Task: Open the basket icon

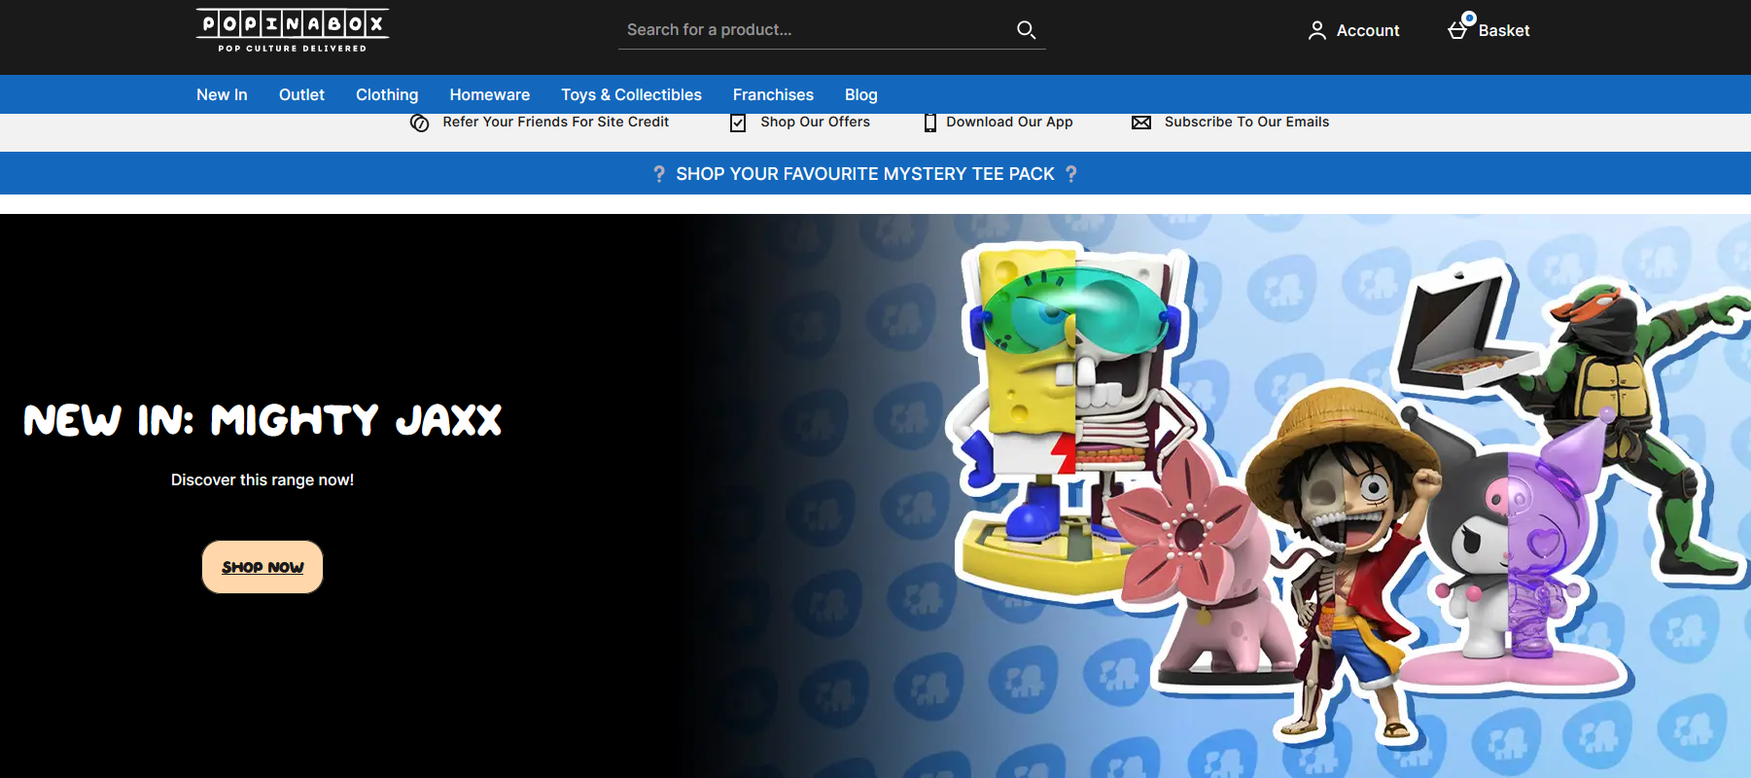Action: (1458, 29)
